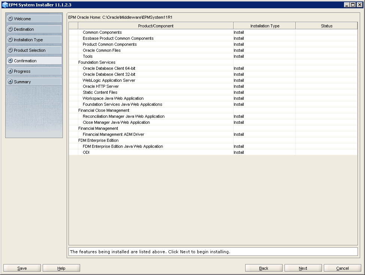365x275 pixels.
Task: Select WebLogic Application Server row
Action: (213, 80)
